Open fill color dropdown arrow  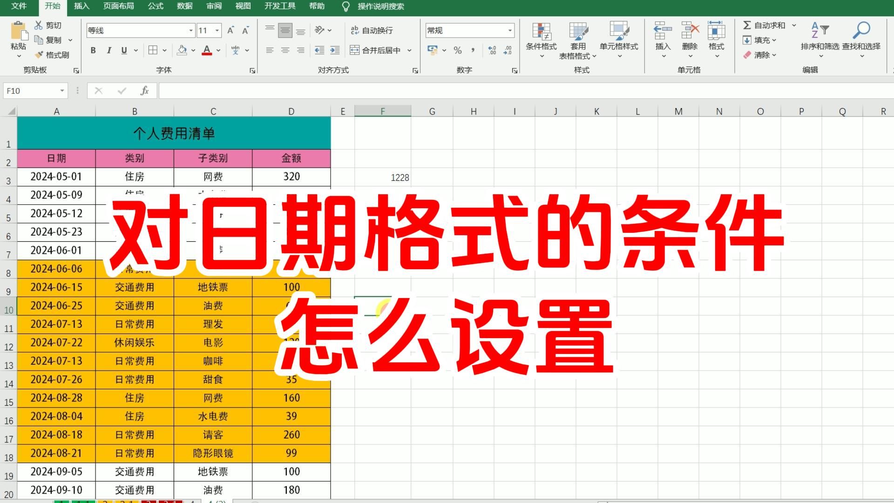(193, 50)
